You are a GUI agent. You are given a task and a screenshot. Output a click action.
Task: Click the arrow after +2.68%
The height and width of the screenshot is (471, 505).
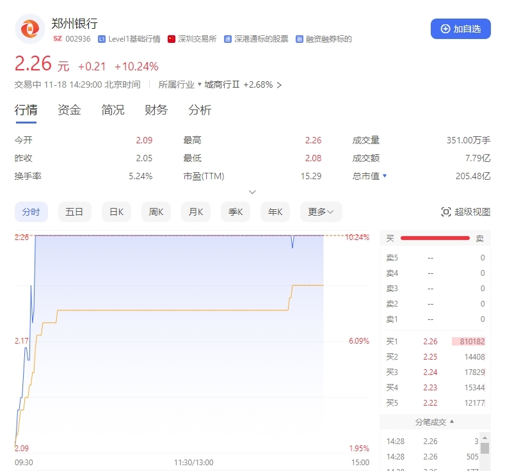click(279, 85)
